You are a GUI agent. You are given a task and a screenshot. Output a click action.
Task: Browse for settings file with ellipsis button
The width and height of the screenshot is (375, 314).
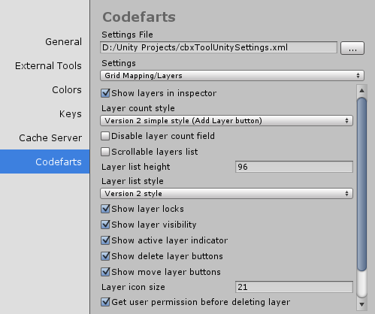[x=352, y=48]
